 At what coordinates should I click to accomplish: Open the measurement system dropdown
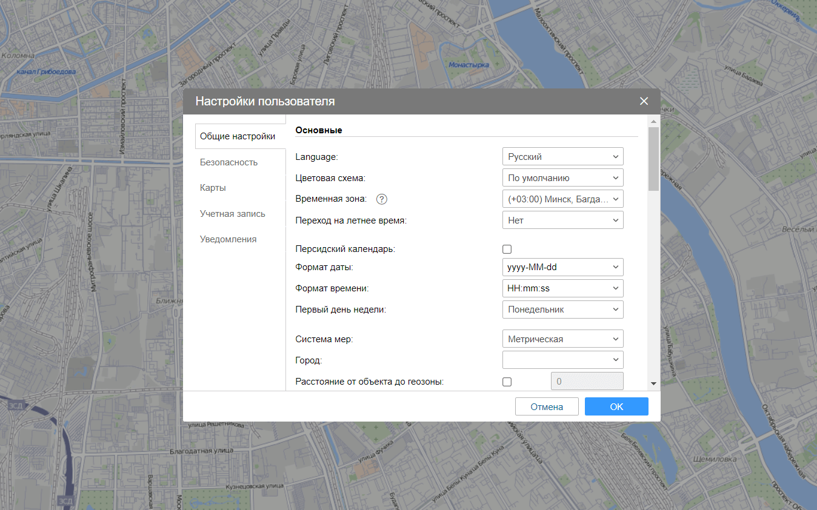[x=562, y=339]
